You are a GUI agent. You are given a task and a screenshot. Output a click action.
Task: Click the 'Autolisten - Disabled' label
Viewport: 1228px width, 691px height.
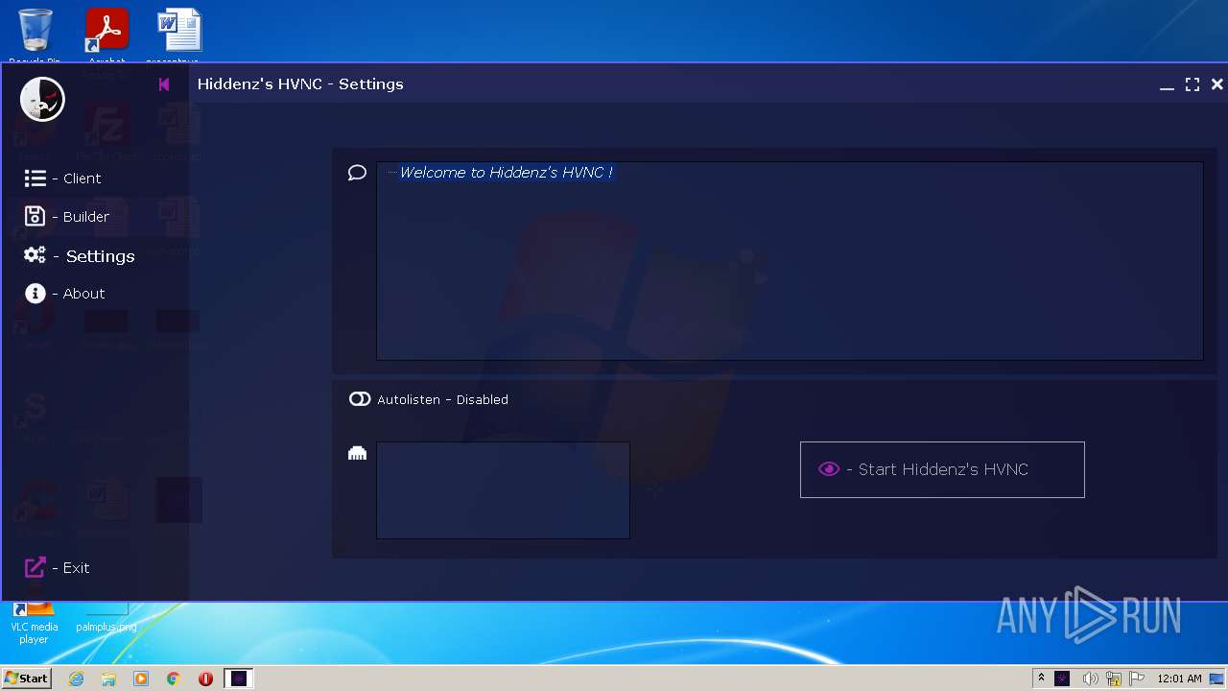pyautogui.click(x=442, y=399)
